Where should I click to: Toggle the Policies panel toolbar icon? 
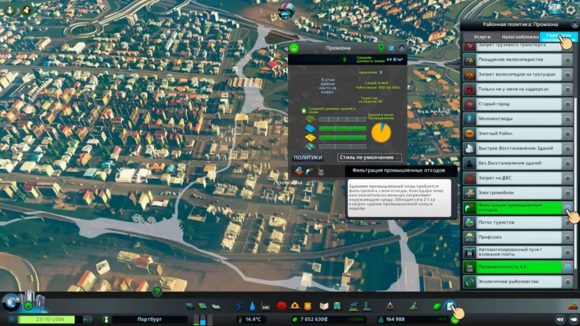450,306
